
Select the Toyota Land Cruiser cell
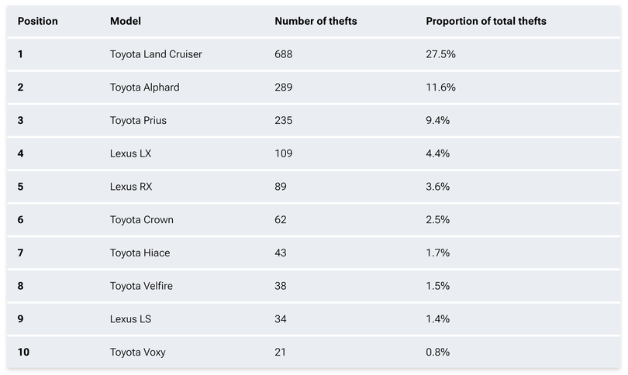[156, 54]
